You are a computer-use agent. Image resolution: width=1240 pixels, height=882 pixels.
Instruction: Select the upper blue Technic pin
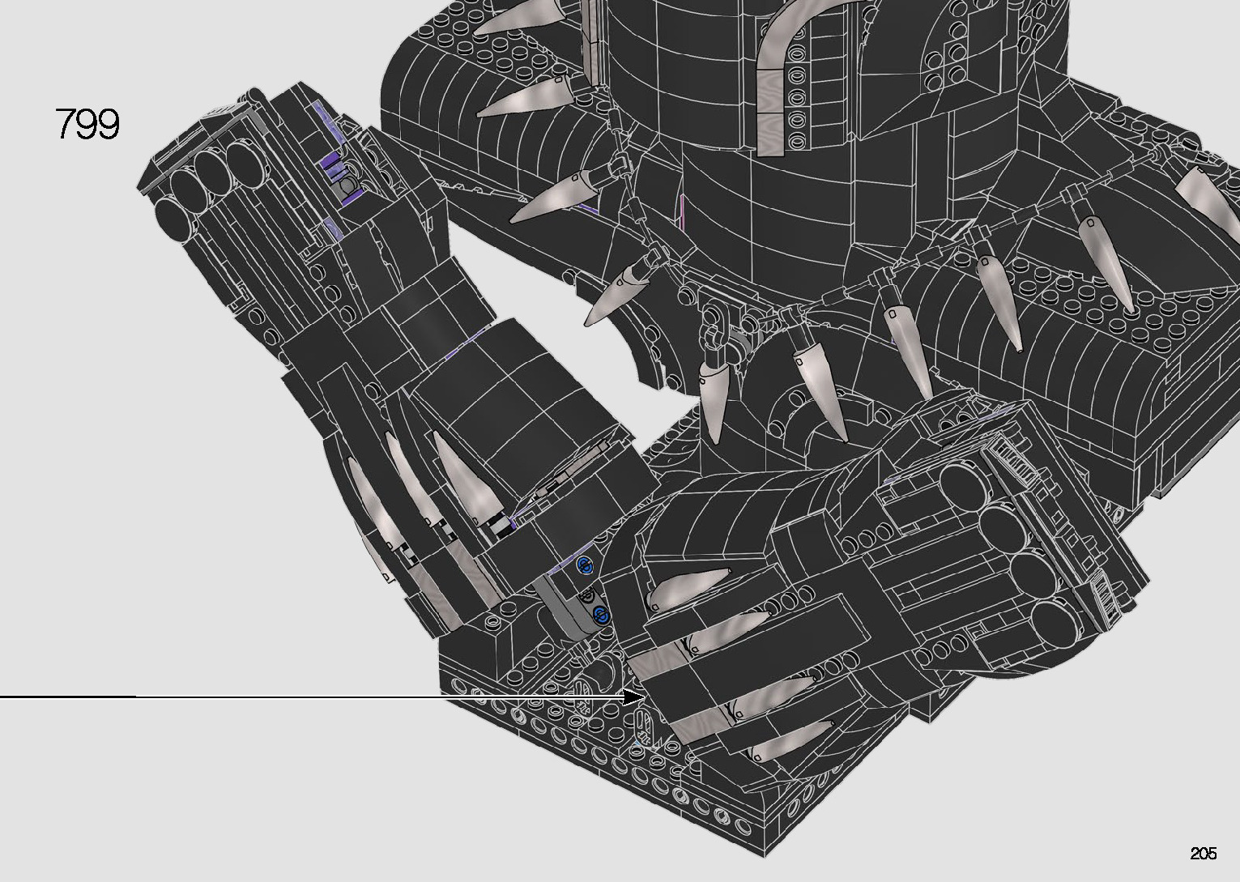click(x=585, y=567)
